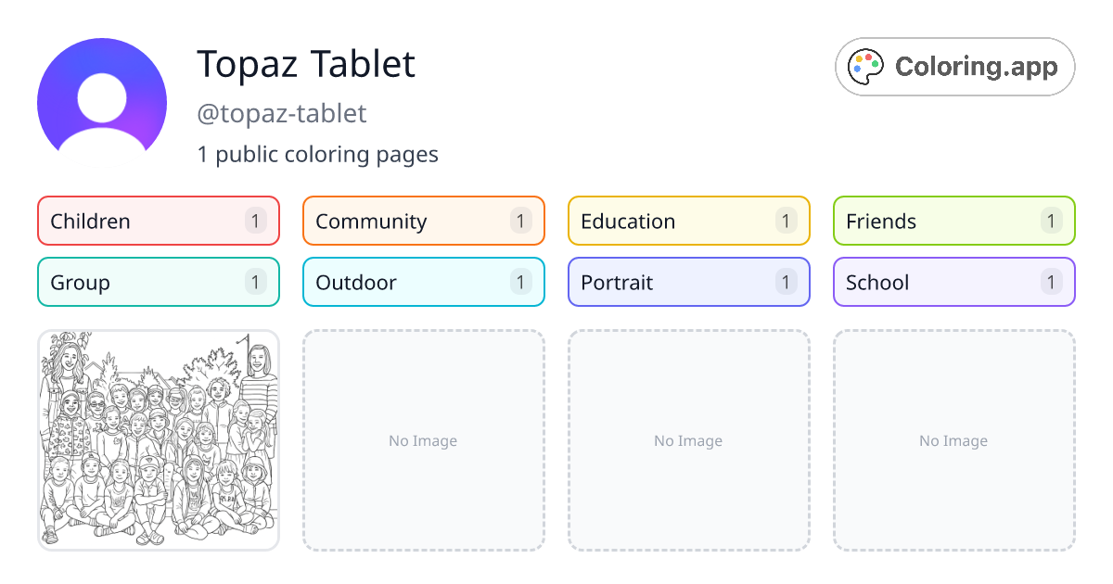Click the Coloring.app branded button
The image size is (1113, 584).
tap(954, 66)
